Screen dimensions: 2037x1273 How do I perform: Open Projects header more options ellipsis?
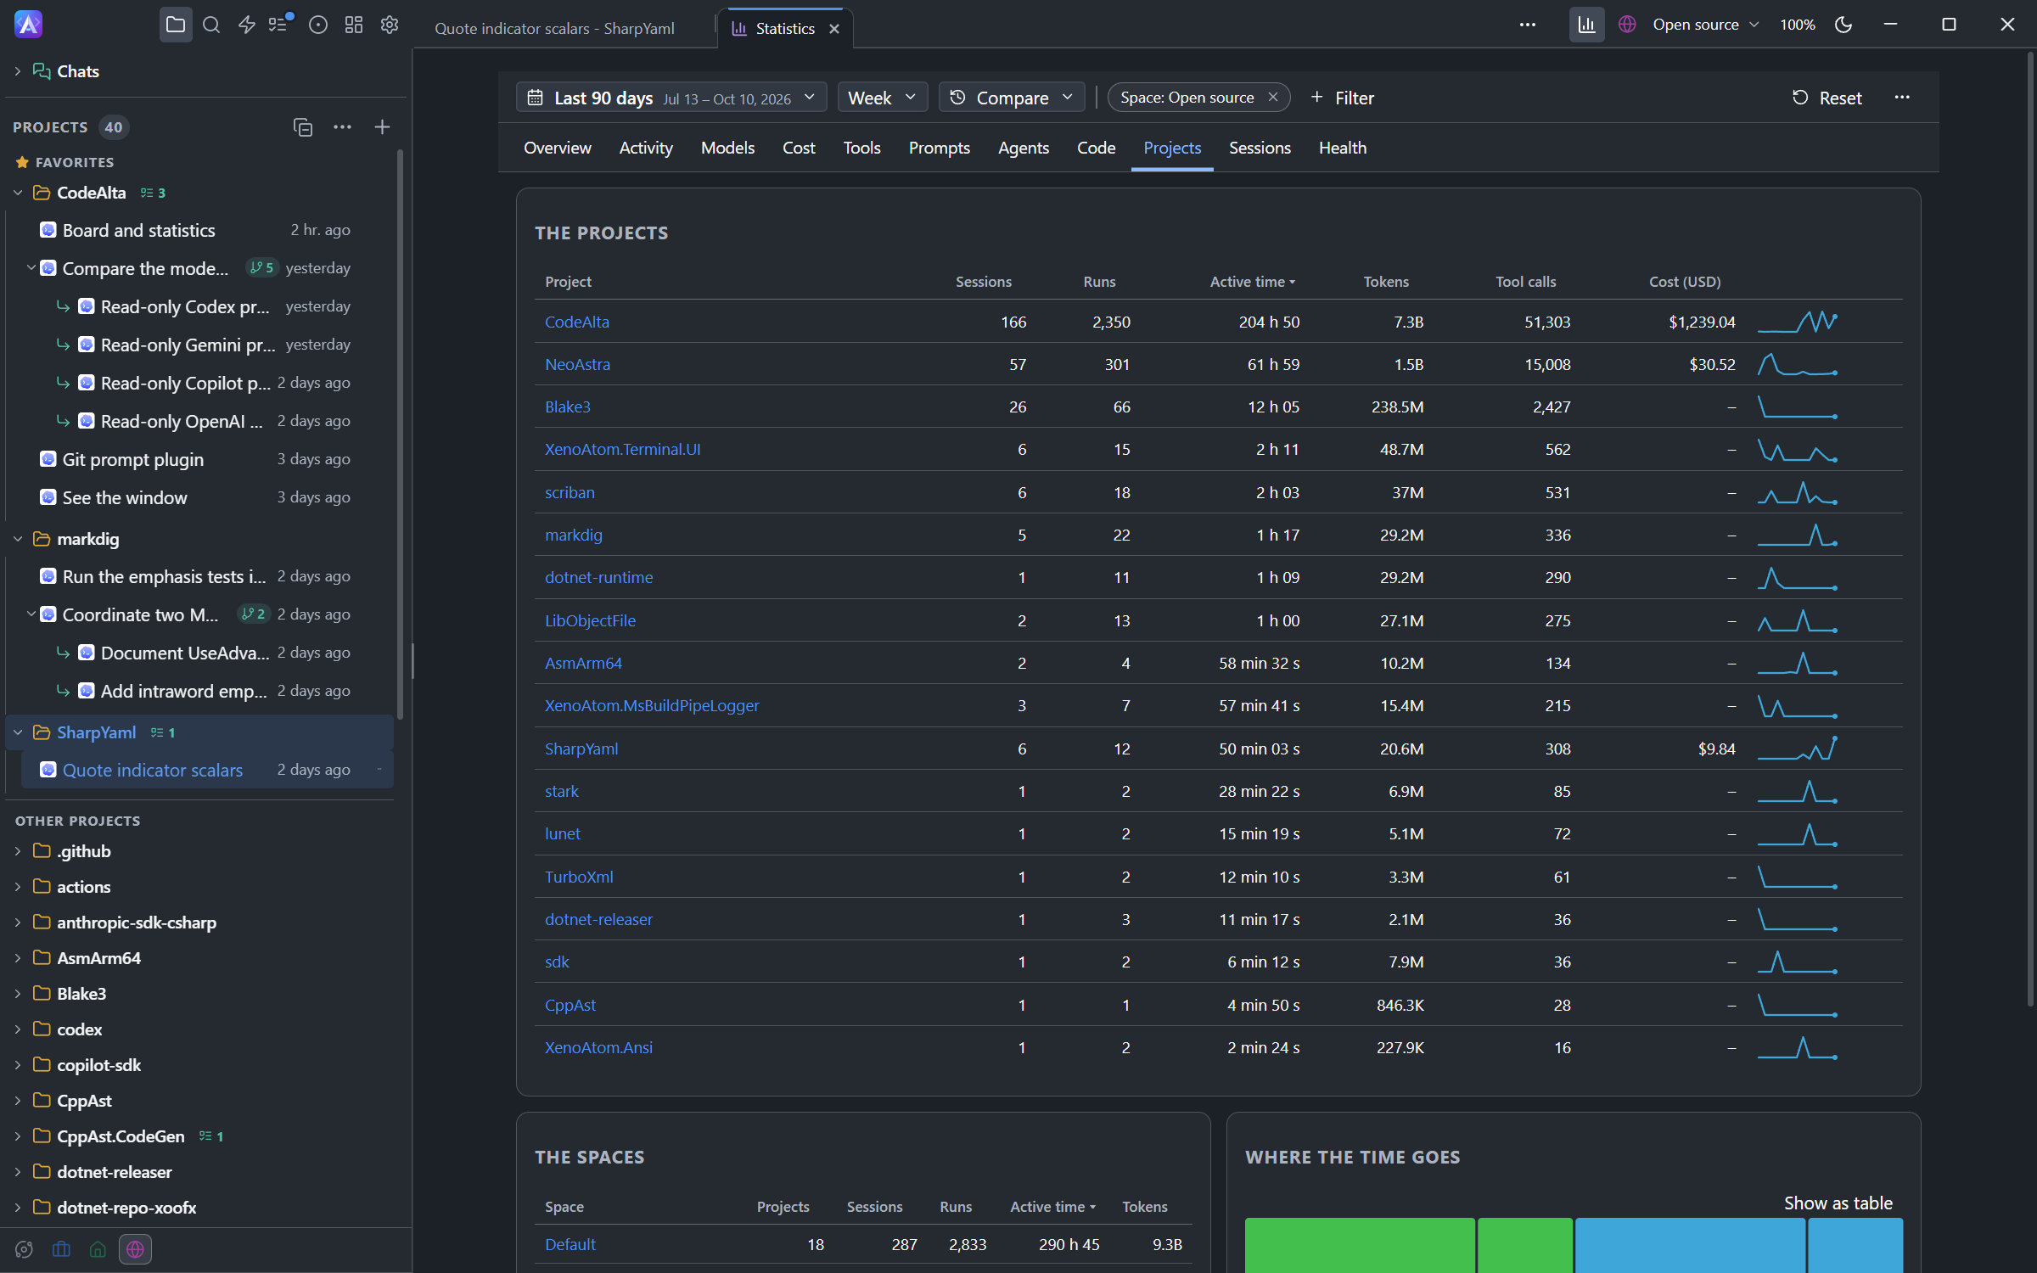coord(342,127)
